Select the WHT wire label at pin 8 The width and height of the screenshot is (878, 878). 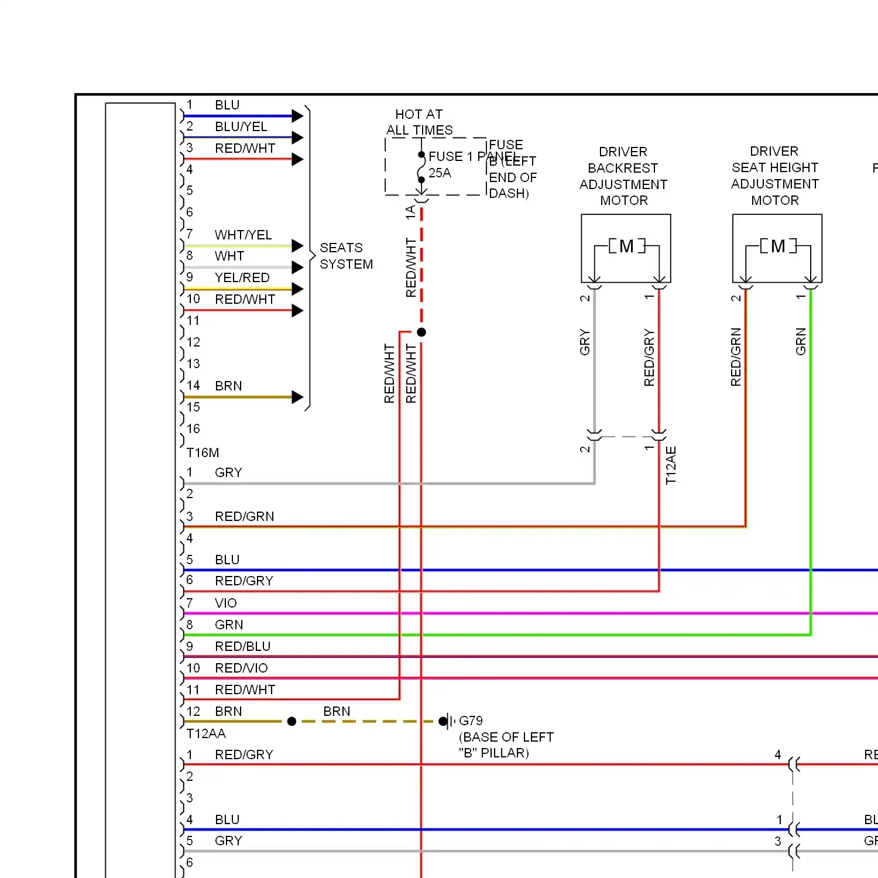click(x=229, y=256)
